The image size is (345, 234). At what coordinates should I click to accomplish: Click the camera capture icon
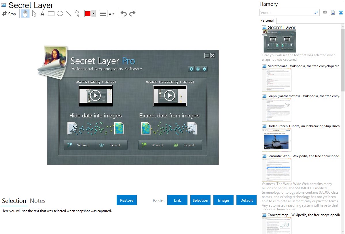tap(325, 12)
